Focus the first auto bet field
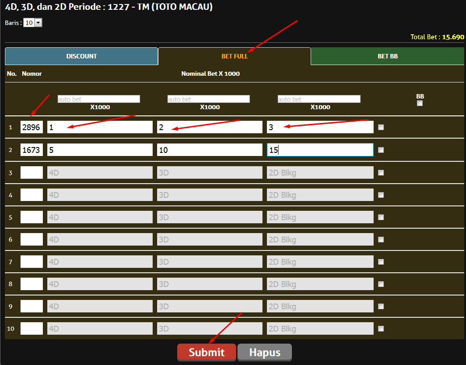The image size is (466, 365). pos(99,99)
